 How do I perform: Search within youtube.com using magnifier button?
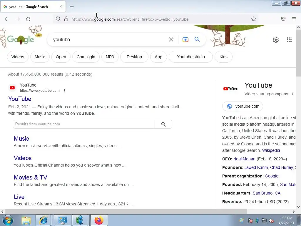[163, 124]
